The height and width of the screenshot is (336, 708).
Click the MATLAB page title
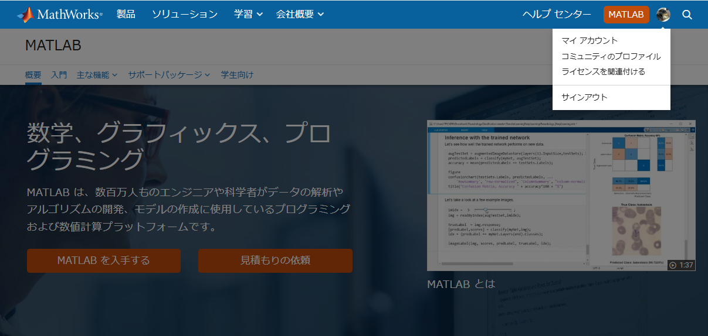(53, 46)
